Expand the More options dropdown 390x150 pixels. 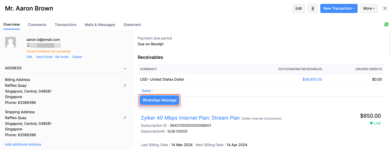(x=369, y=9)
